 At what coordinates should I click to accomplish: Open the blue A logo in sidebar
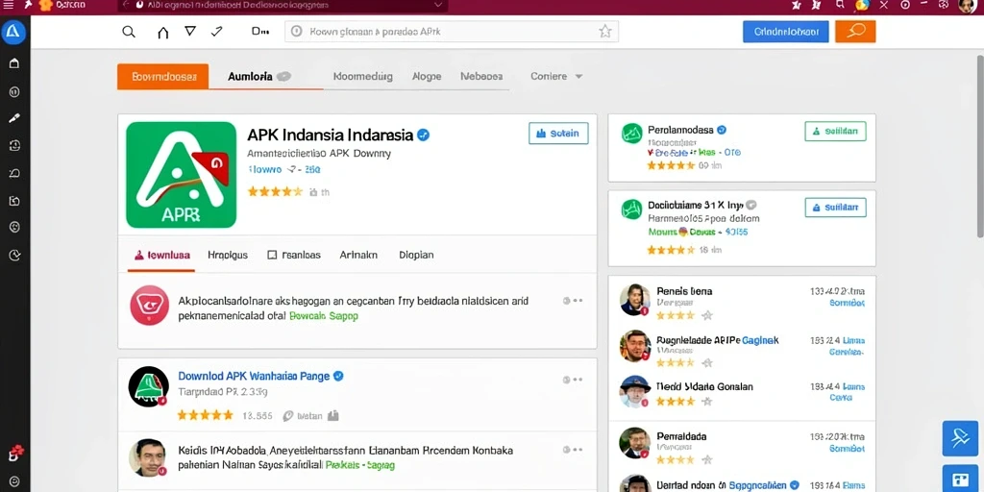(13, 32)
